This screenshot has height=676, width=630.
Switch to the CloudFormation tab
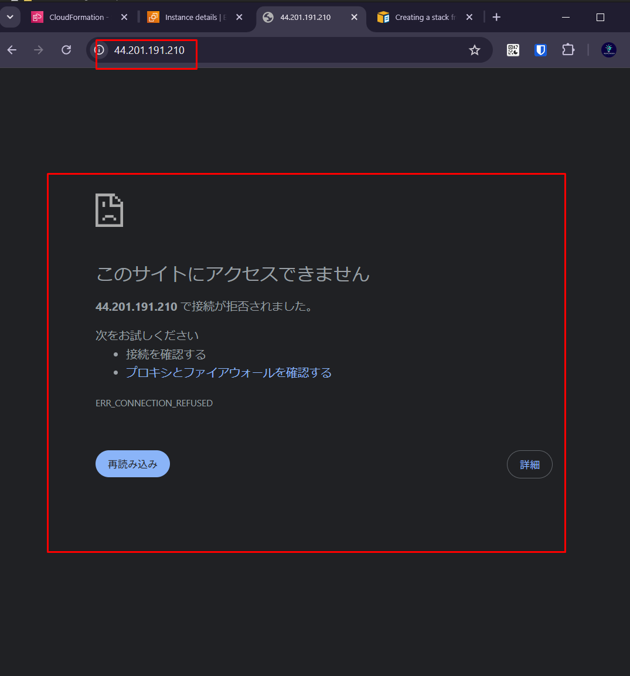76,18
